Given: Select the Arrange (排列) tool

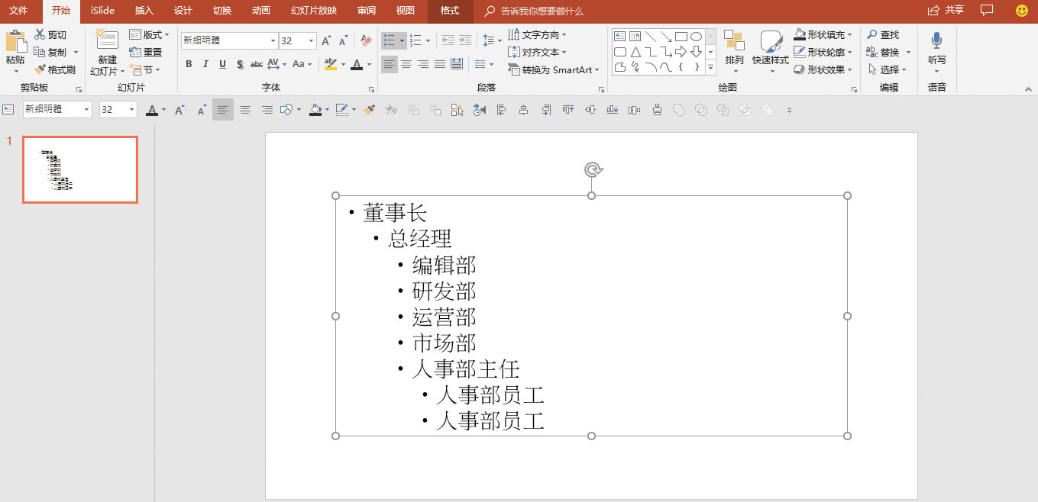Looking at the screenshot, I should click(x=734, y=51).
